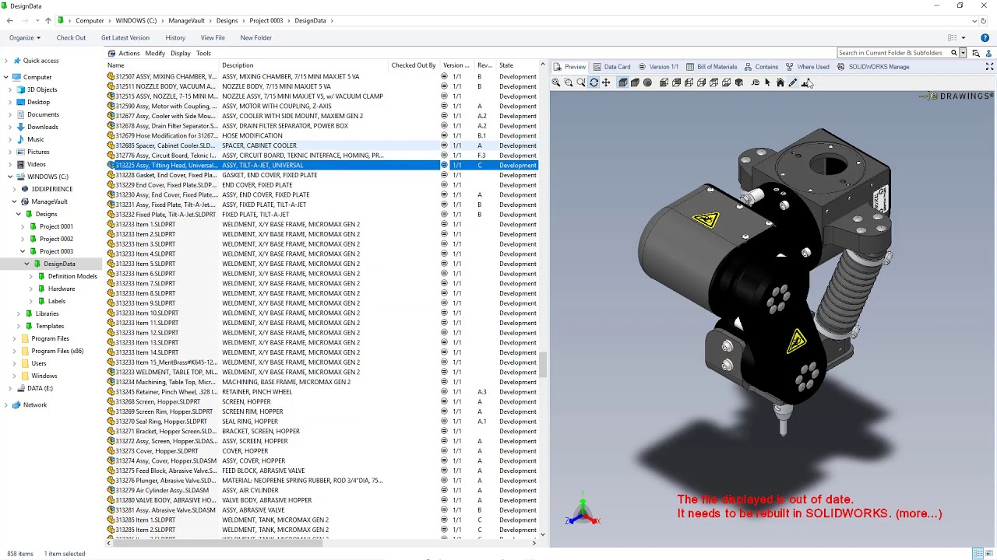Open the Tools menu
997x560 pixels.
203,54
